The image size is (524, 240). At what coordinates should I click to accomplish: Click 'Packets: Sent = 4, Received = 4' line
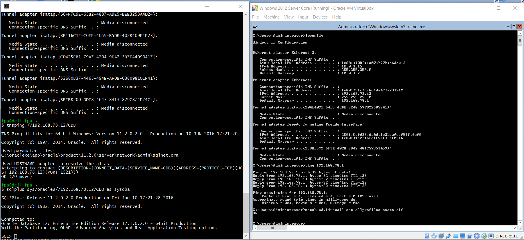point(321,196)
